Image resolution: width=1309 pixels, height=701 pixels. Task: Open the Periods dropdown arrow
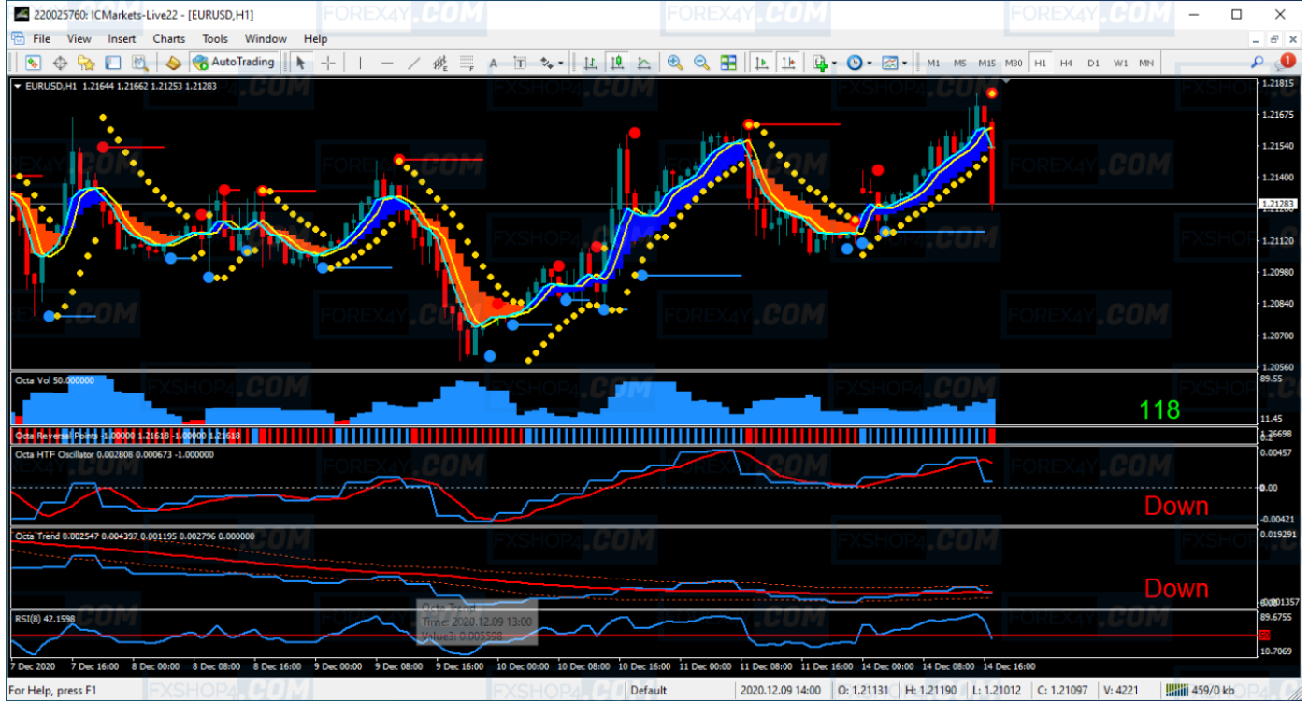tap(869, 64)
